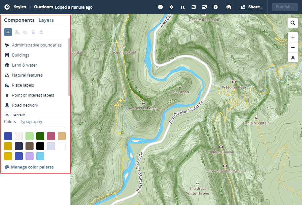Switch to the Layers tab

46,20
